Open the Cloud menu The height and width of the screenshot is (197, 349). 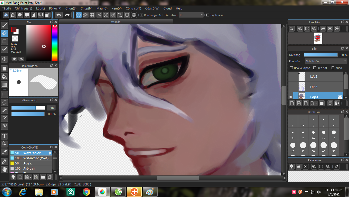tap(168, 8)
